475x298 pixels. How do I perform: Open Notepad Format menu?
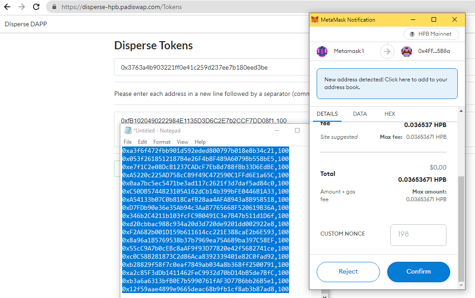(162, 142)
